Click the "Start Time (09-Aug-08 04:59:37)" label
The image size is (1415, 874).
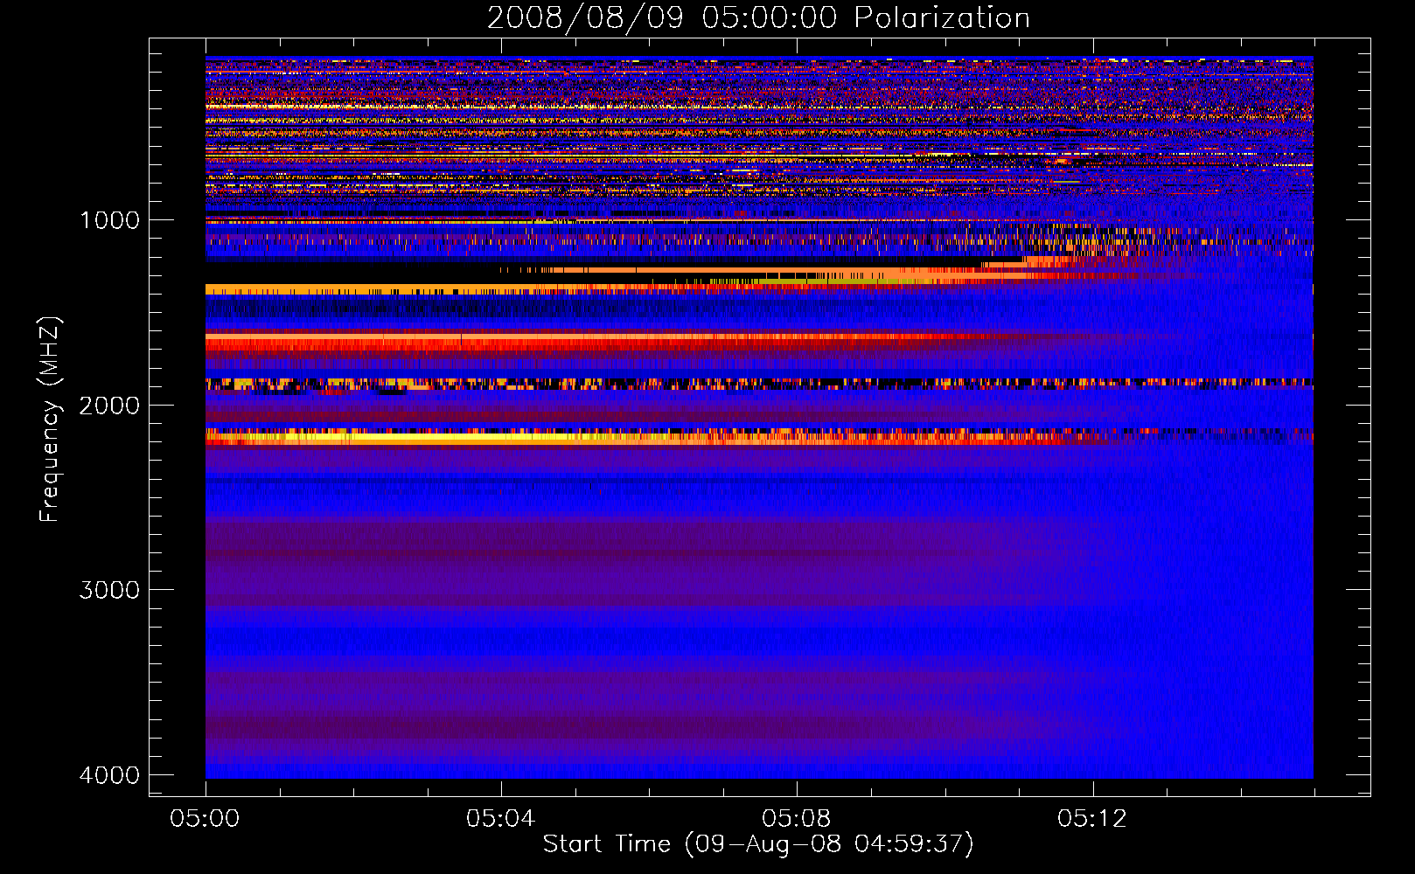click(x=758, y=844)
